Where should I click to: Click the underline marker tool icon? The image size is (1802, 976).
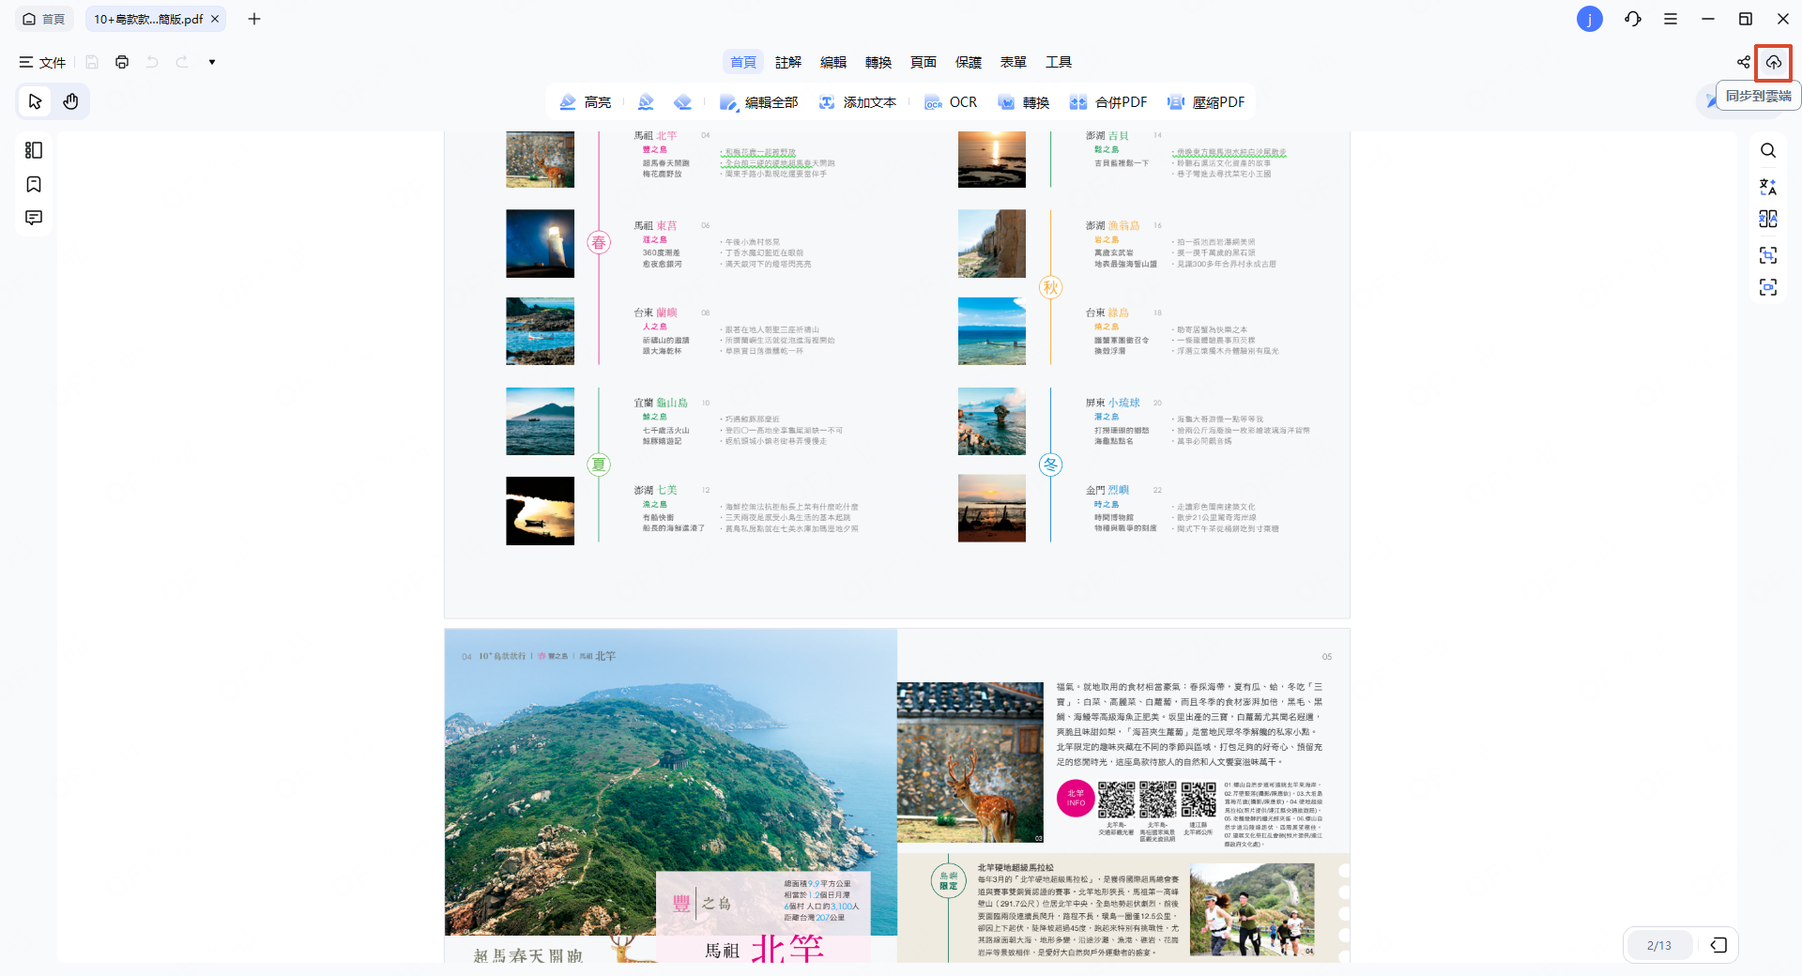646,102
